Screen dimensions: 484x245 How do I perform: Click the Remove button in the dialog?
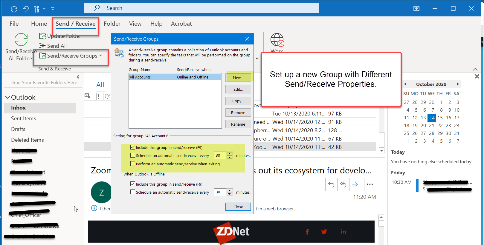point(238,113)
